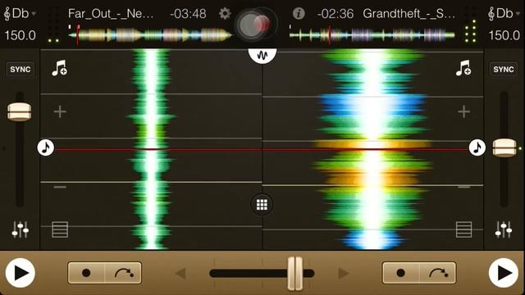
Task: Add music to the right deck
Action: (463, 68)
